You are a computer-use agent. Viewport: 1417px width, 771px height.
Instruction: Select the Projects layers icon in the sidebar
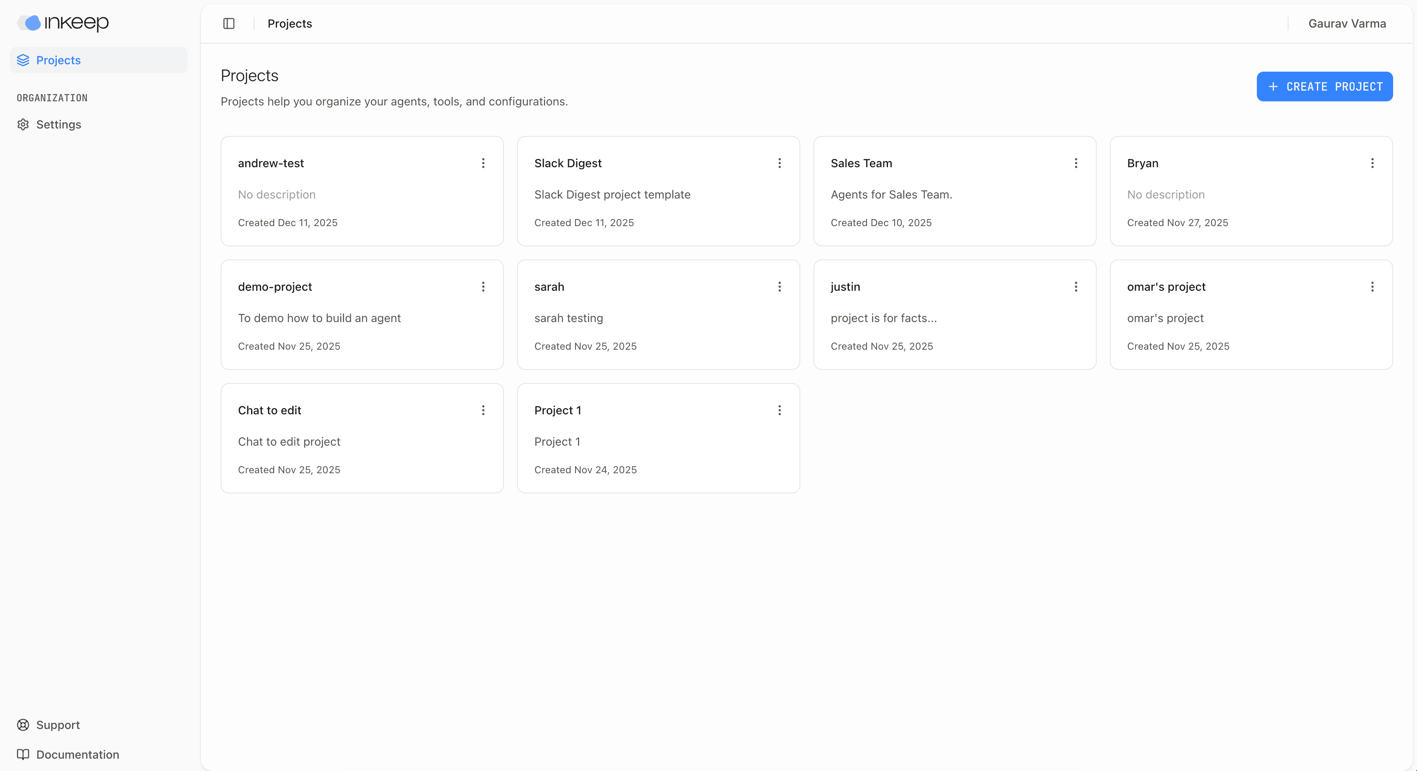(x=23, y=60)
